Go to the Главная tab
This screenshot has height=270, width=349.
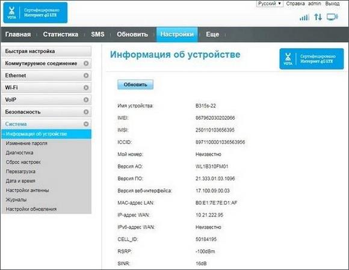tap(18, 34)
